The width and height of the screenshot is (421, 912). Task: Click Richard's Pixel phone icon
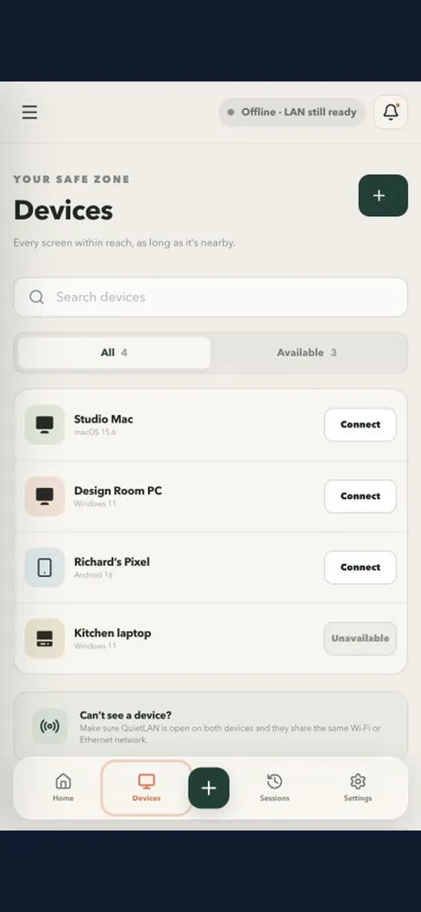tap(45, 567)
